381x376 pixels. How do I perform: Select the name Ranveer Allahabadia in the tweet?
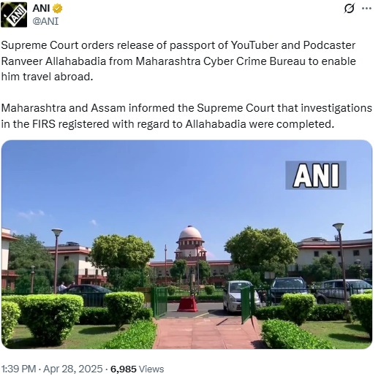pos(53,61)
